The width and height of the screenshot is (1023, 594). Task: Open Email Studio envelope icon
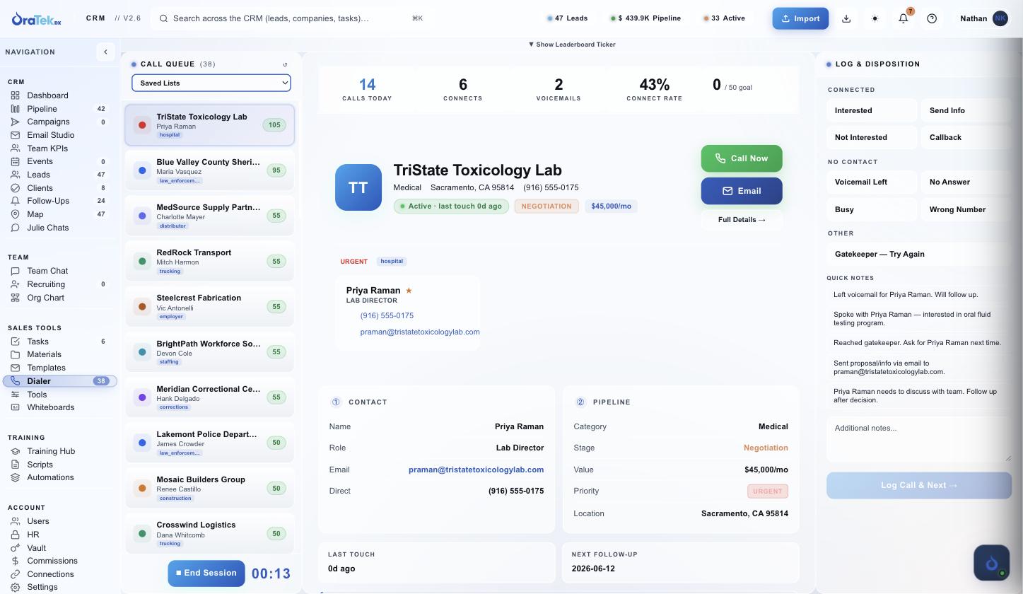click(x=15, y=135)
